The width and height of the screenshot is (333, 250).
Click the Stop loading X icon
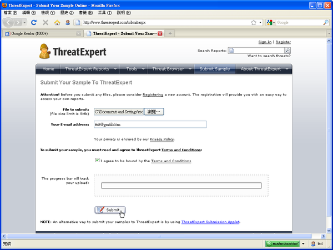click(46, 22)
